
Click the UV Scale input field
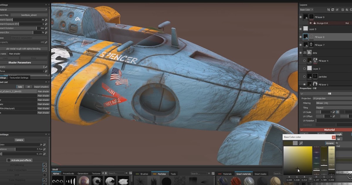click(326, 112)
